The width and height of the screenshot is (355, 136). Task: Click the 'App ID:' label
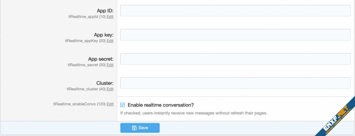pyautogui.click(x=105, y=11)
